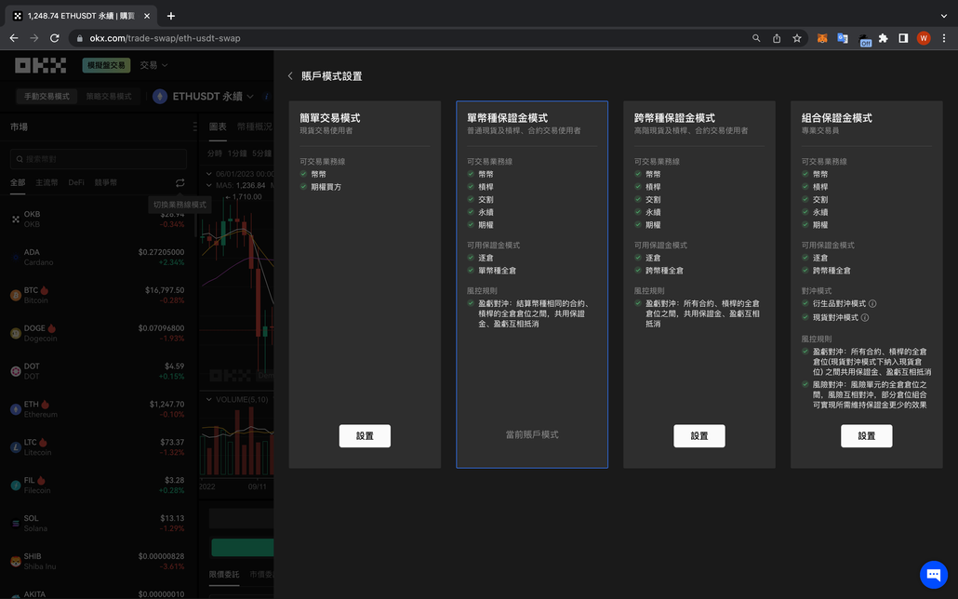Click the SHIB coin icon in market list
Image resolution: width=958 pixels, height=599 pixels.
click(x=16, y=561)
